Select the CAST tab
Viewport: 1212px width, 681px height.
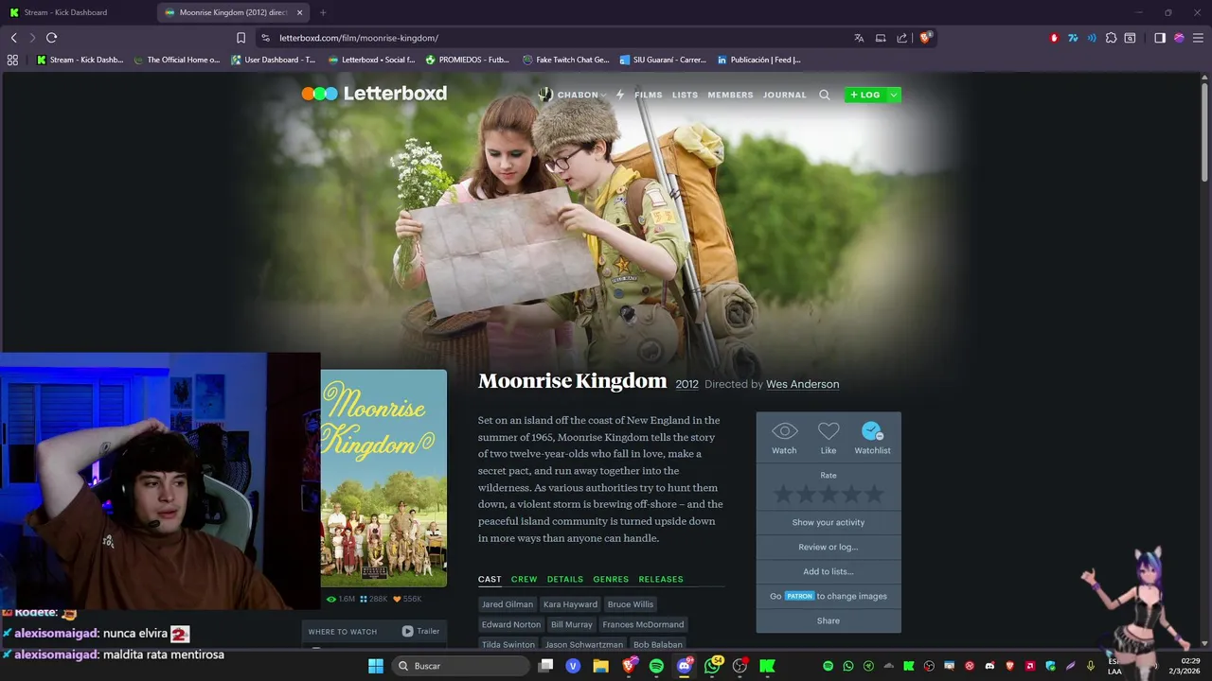[x=490, y=579]
